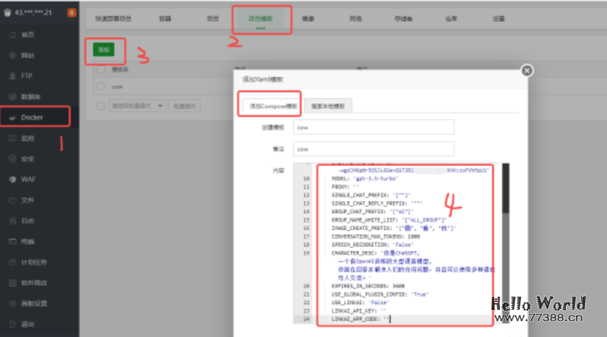Click the masked server IP 43.***.***.21
Screen dimensions: 607x337
[x=33, y=12]
